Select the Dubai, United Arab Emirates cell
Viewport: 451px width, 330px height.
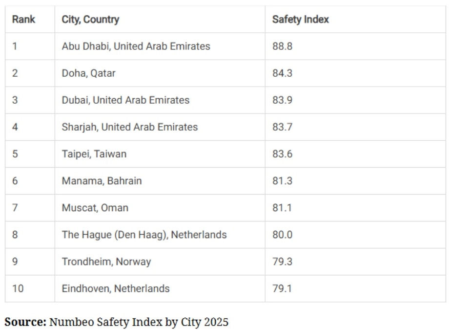pos(160,100)
